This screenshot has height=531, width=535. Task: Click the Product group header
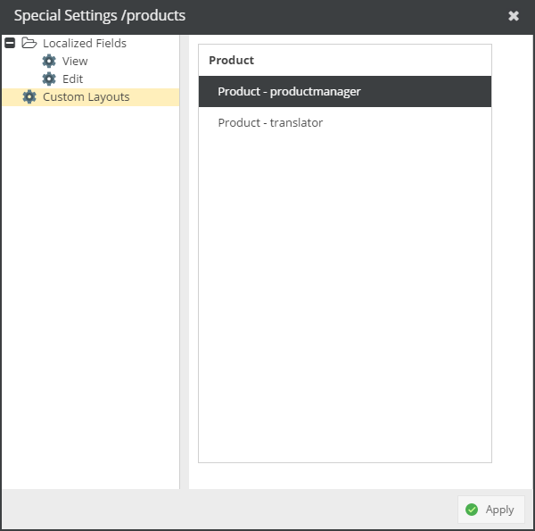point(231,60)
